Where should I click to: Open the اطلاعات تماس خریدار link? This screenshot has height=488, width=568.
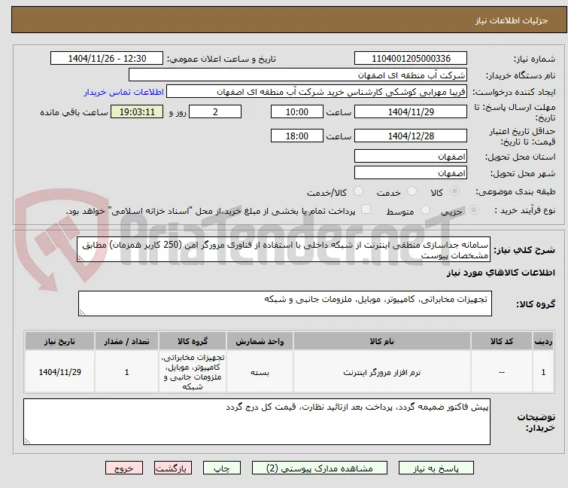point(124,92)
